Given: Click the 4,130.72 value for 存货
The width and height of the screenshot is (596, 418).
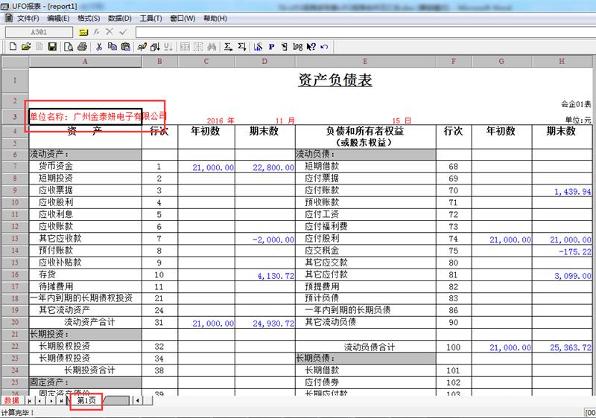Looking at the screenshot, I should (265, 275).
